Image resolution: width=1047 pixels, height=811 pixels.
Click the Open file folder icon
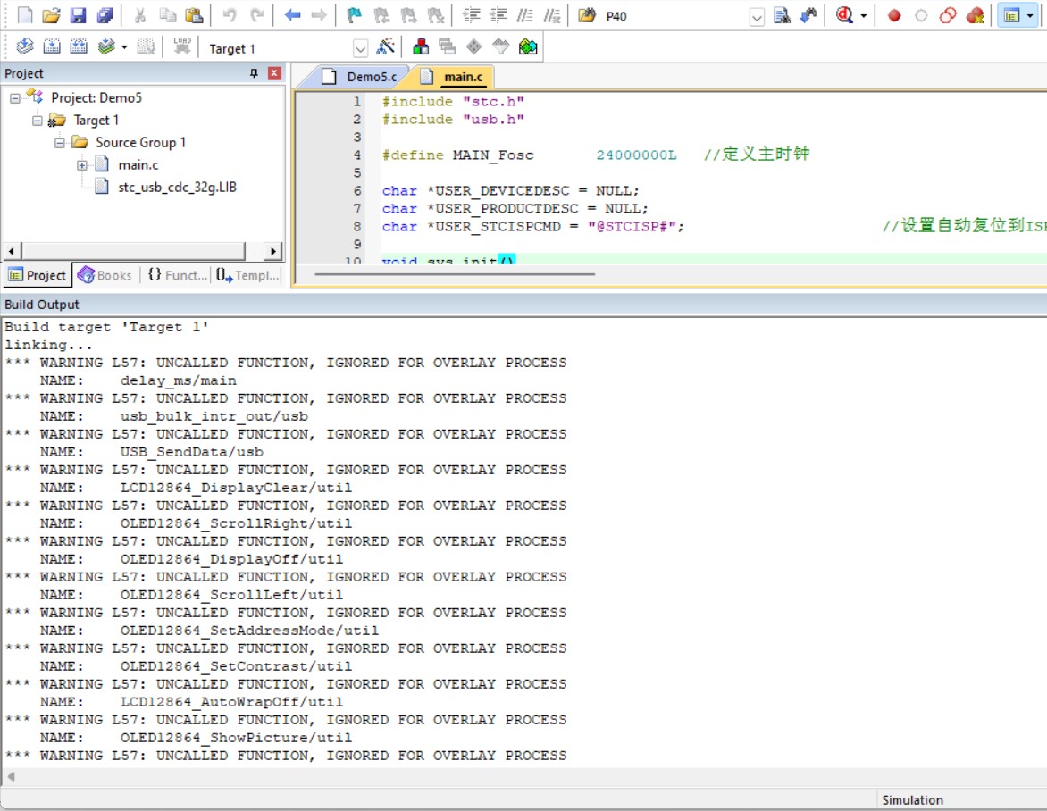52,15
